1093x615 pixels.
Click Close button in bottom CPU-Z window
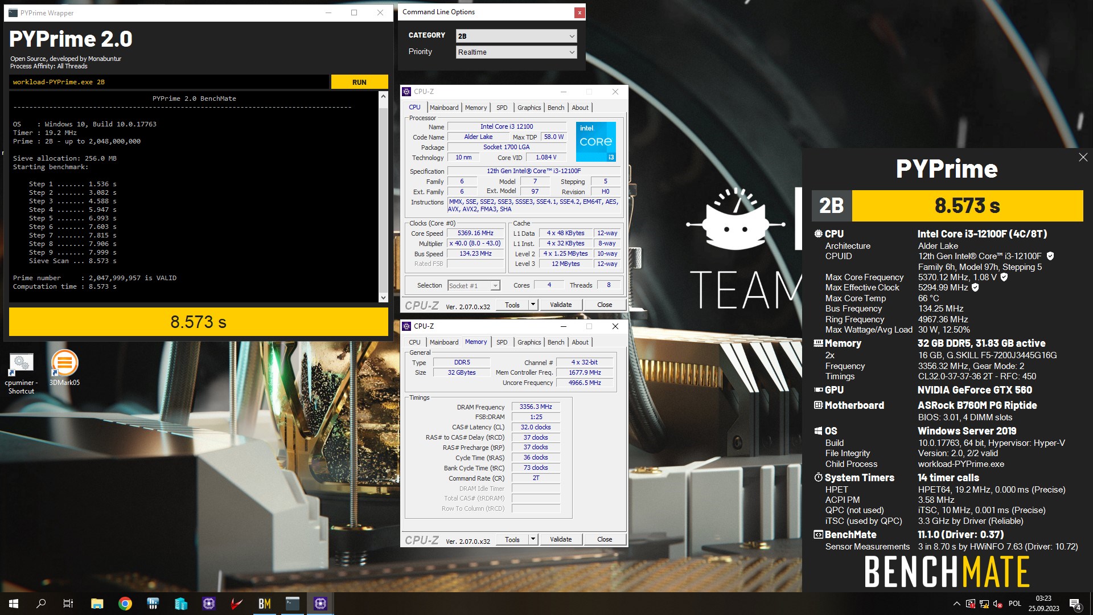[605, 539]
